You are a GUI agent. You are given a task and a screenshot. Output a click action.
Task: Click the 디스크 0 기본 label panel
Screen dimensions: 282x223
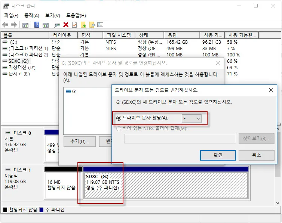[22, 145]
